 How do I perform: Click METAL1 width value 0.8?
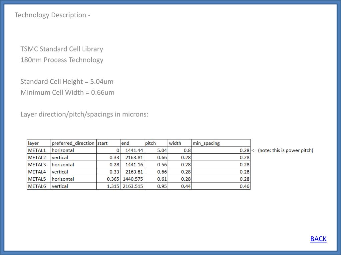pyautogui.click(x=180, y=150)
